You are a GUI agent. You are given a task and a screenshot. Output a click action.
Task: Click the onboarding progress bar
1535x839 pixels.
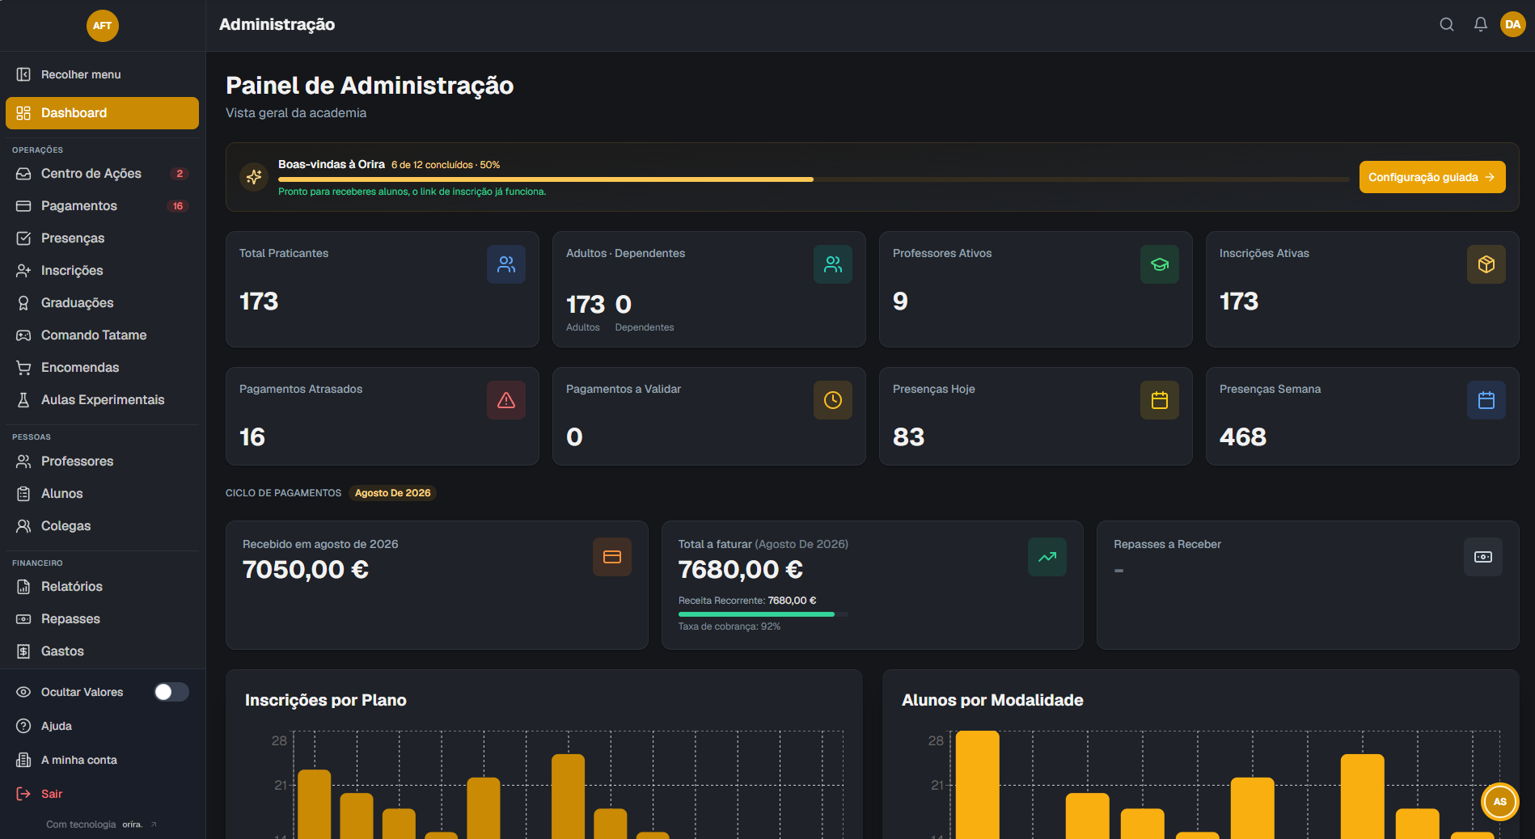pos(814,179)
